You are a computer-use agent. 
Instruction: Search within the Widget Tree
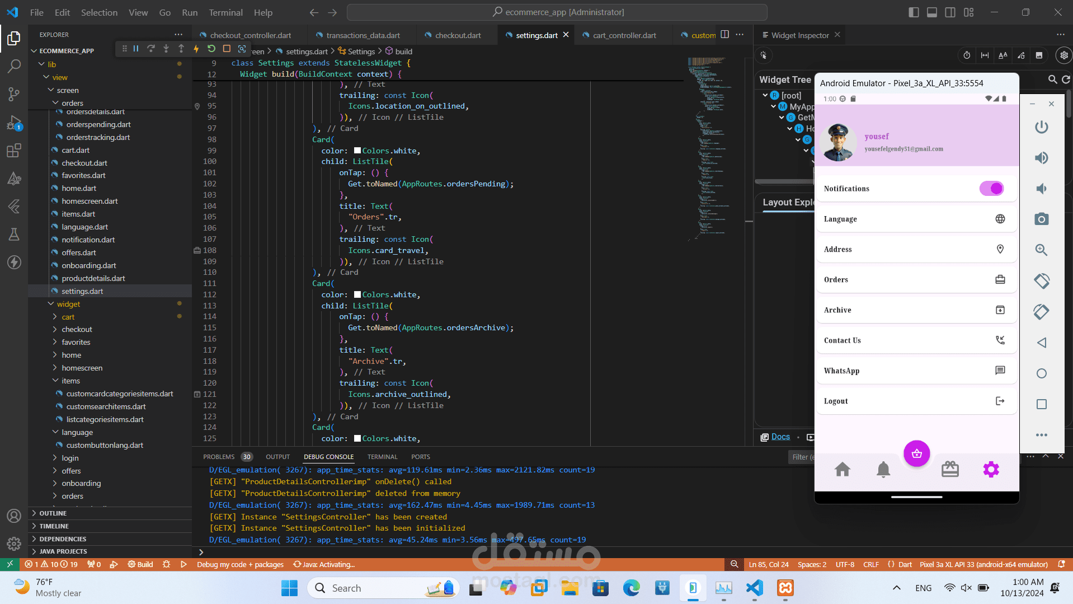click(1052, 79)
